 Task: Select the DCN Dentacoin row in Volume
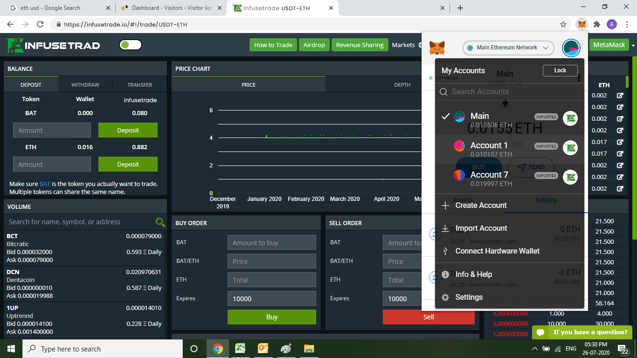coord(85,284)
